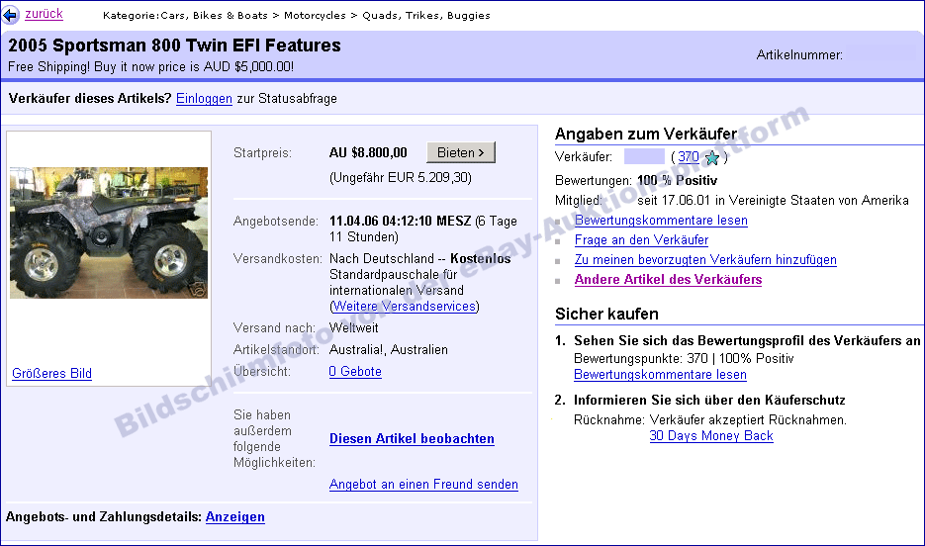Viewport: 925px width, 546px height.
Task: Add seller via 'Zu meinen bevorzugten Verkäufern hinzufügen'
Action: [x=705, y=259]
